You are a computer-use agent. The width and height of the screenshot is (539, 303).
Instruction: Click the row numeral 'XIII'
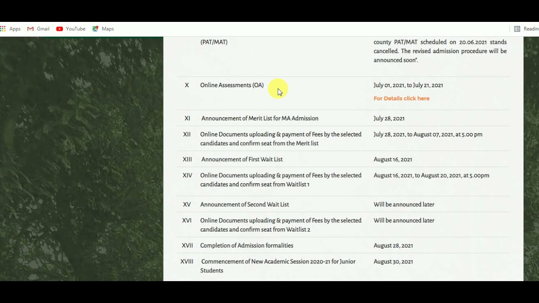pos(187,159)
